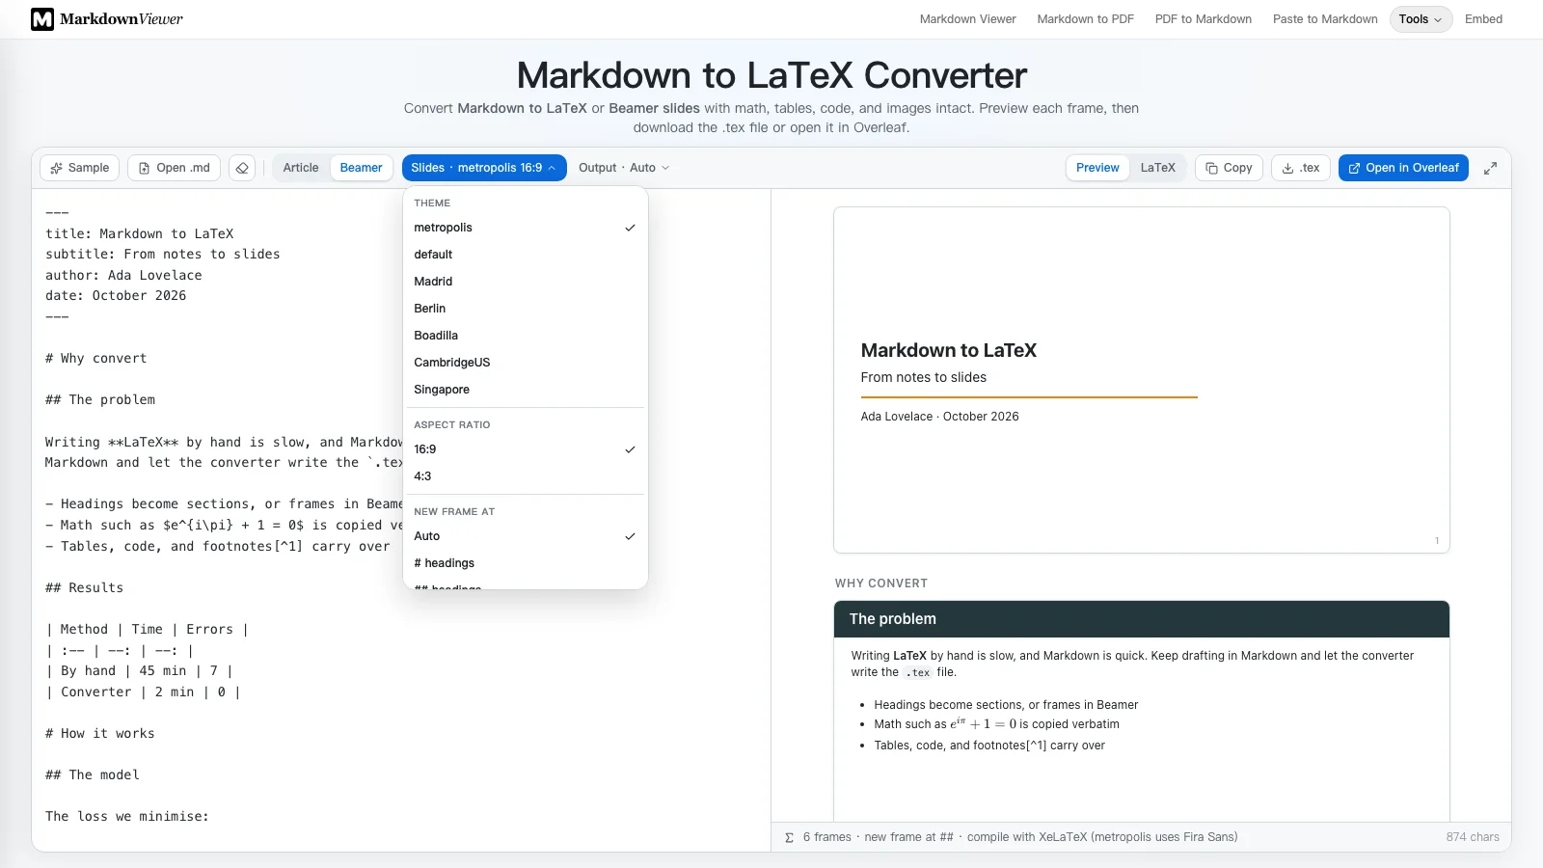Download the .tex file
The width and height of the screenshot is (1543, 868).
coord(1301,168)
